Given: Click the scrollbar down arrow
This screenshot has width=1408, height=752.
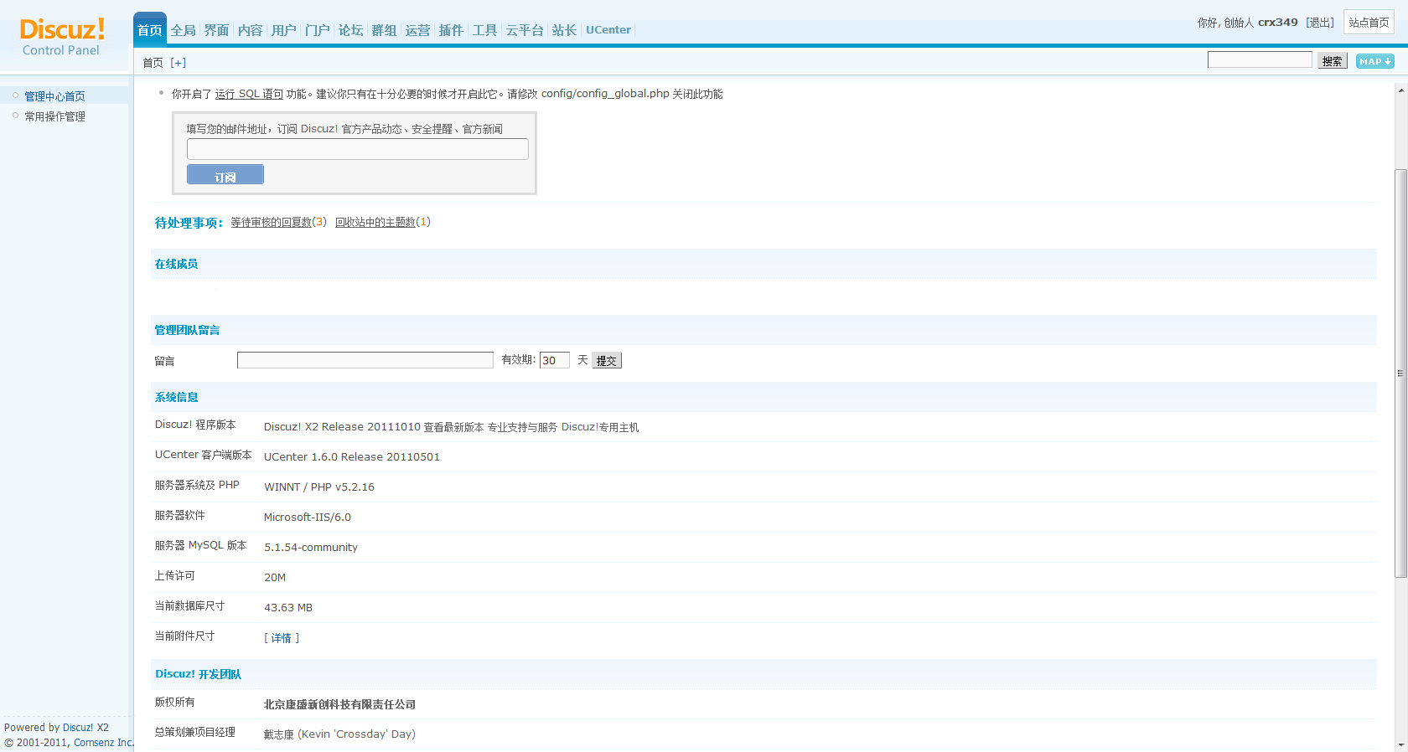Looking at the screenshot, I should [1400, 744].
